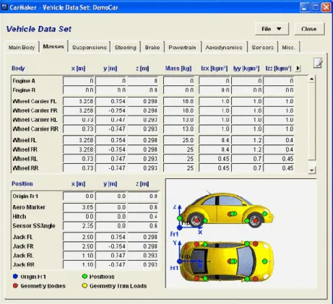Click the 'Mass [kg]' column header
This screenshot has height=304, width=333.
point(178,69)
